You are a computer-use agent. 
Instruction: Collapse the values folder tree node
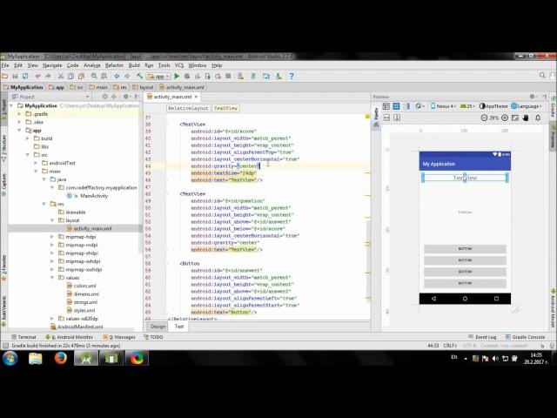(52, 278)
